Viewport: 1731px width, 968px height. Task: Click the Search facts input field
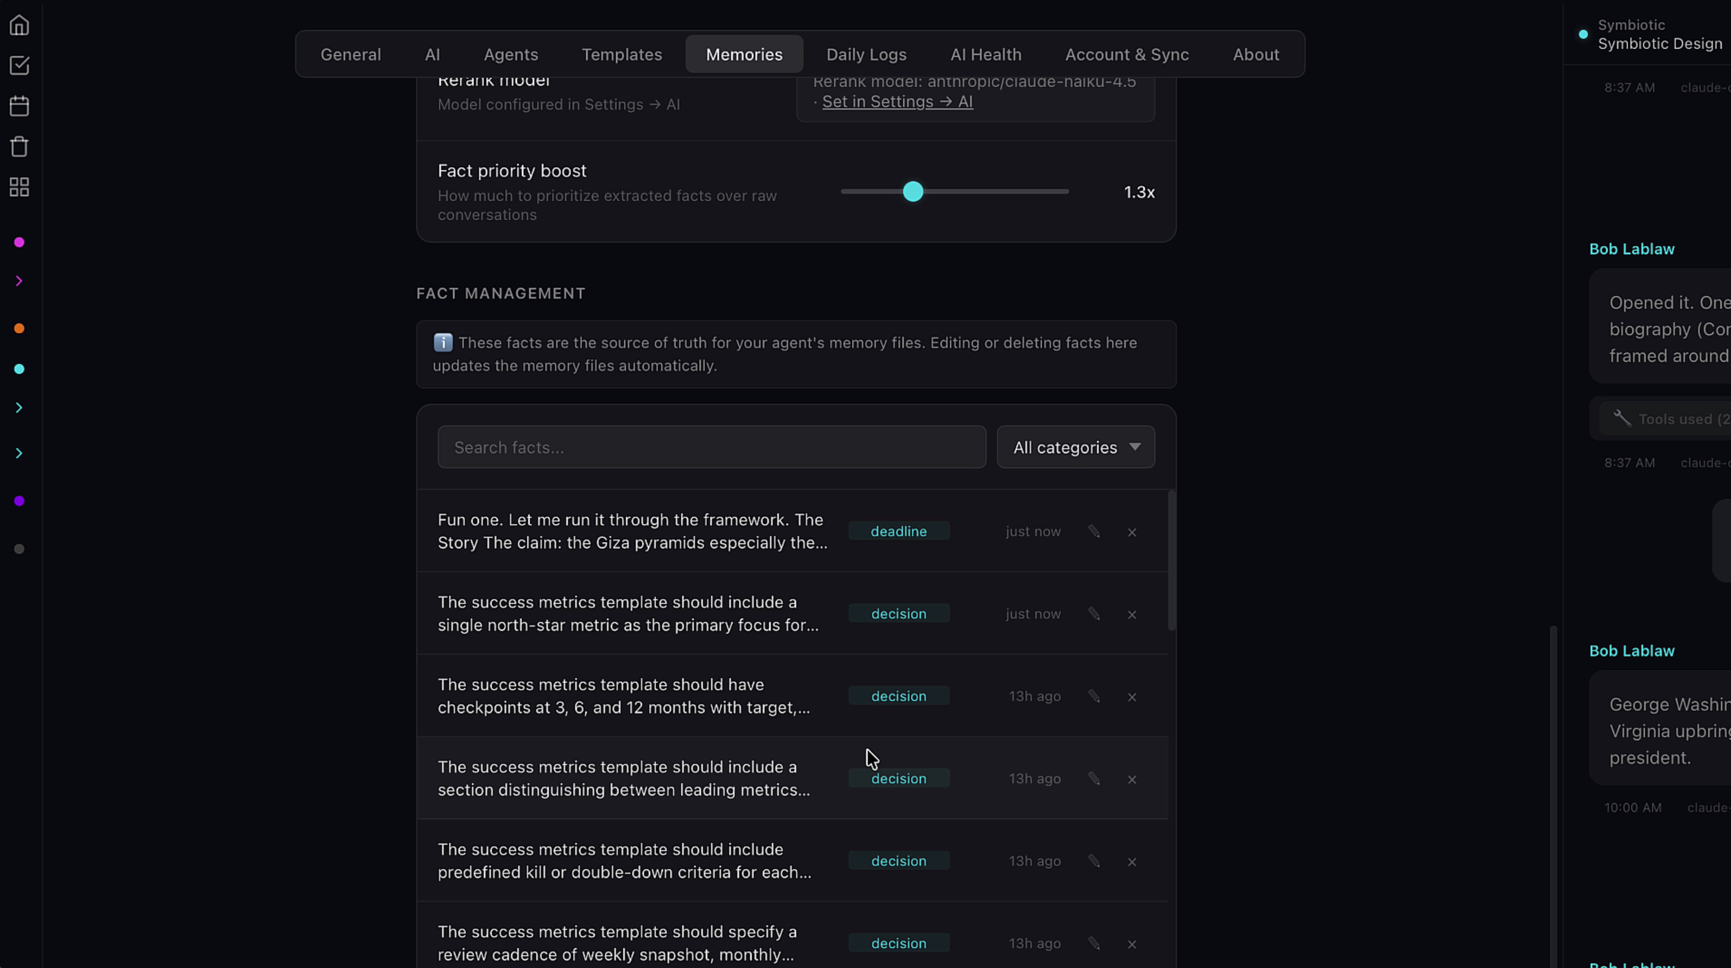pyautogui.click(x=712, y=447)
